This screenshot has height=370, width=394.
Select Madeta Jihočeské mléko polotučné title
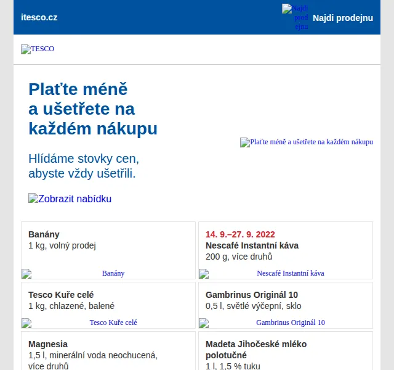point(256,350)
